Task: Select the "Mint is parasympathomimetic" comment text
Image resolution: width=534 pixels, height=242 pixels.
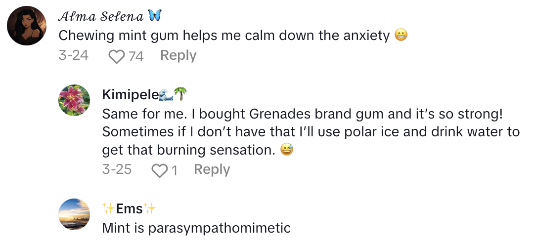Action: 196,228
